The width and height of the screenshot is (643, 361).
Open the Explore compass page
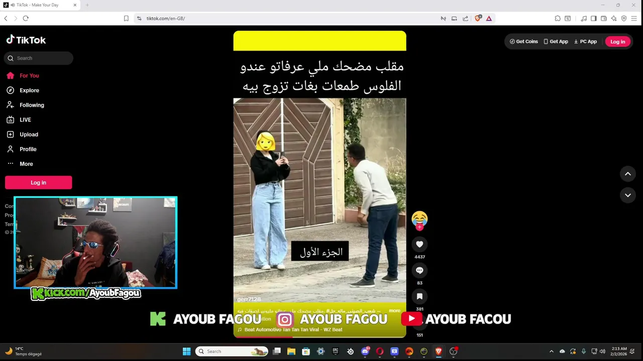pyautogui.click(x=10, y=90)
